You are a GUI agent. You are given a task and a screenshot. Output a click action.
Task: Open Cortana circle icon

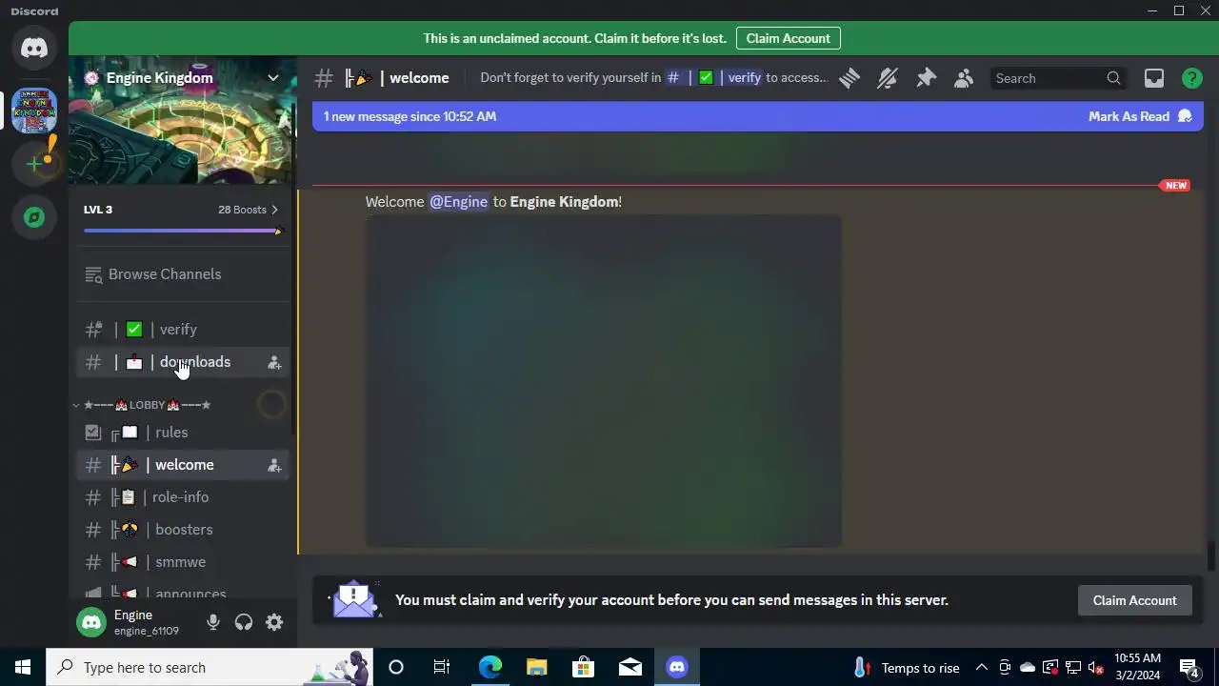click(396, 667)
